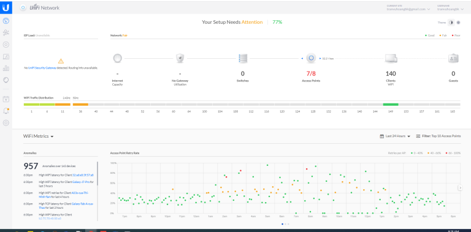Image resolution: width=471 pixels, height=232 pixels.
Task: Open the Dashboard icon in sidebar
Action: 6,21
